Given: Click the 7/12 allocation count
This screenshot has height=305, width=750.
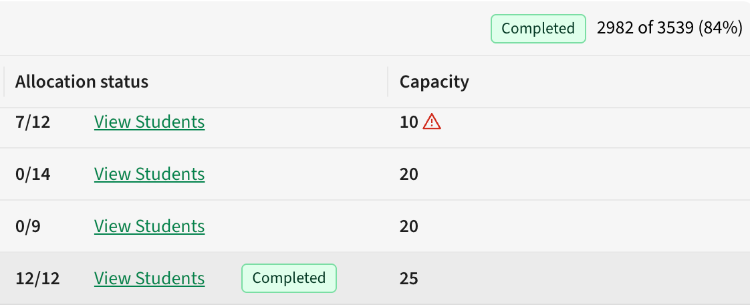Looking at the screenshot, I should (x=33, y=122).
